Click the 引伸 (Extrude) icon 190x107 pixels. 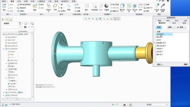[76, 8]
